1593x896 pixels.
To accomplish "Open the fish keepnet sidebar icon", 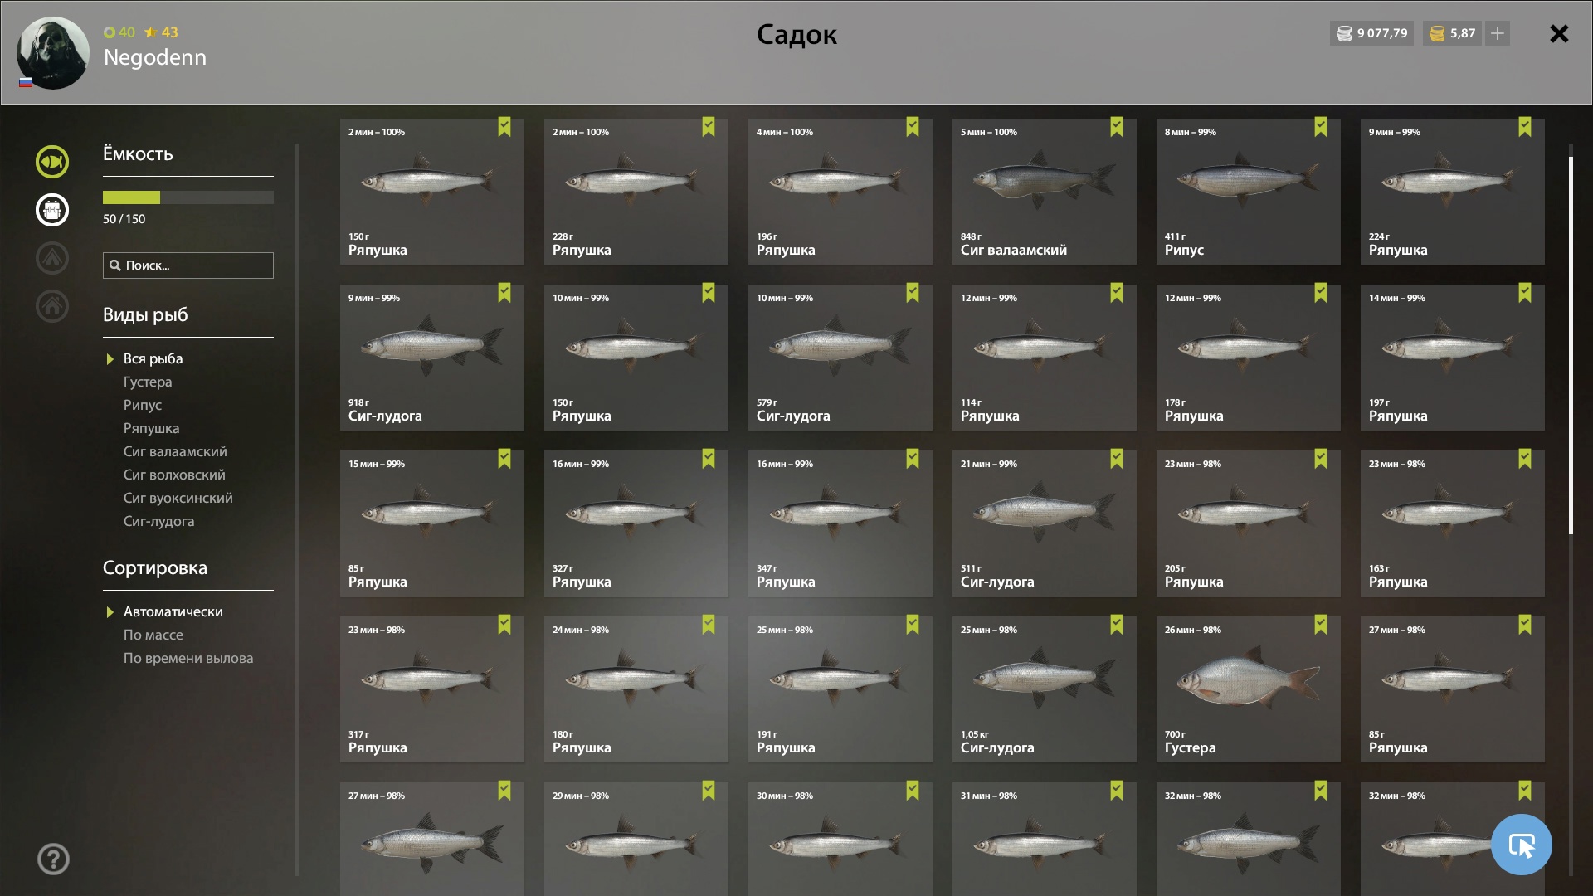I will [x=52, y=162].
